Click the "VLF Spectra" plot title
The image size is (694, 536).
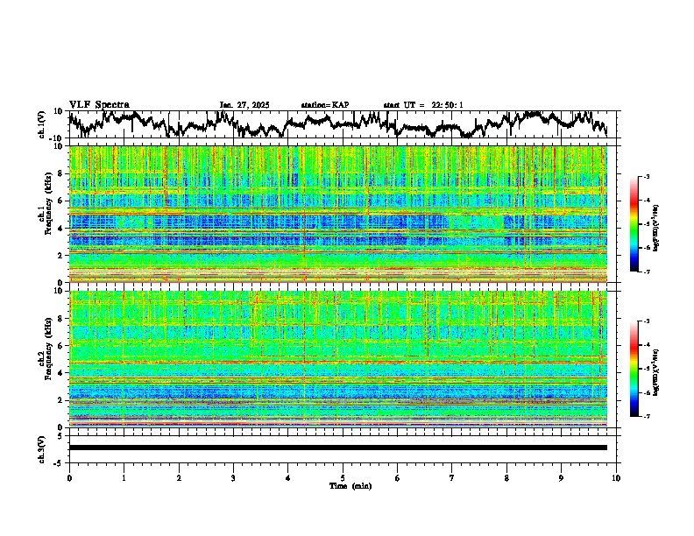pyautogui.click(x=99, y=105)
